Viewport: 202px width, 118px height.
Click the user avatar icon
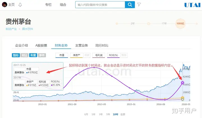[4, 5]
